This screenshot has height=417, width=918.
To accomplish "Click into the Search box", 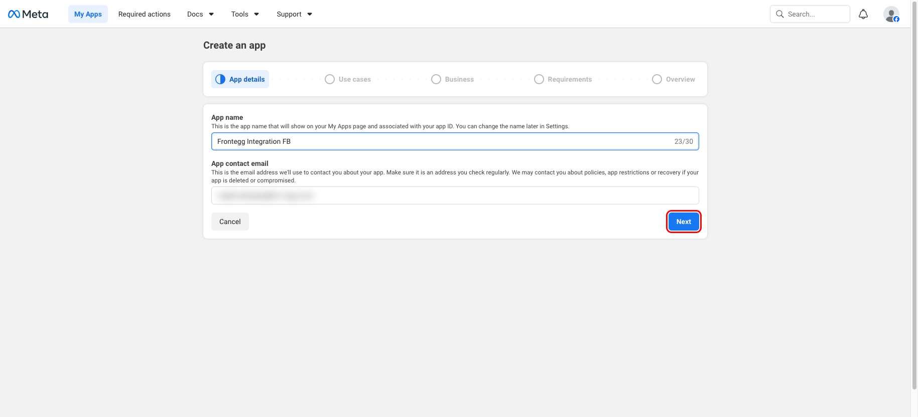I will [x=810, y=14].
